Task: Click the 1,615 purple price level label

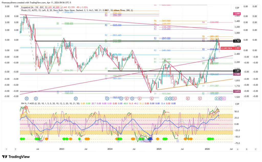Action: (x=237, y=91)
